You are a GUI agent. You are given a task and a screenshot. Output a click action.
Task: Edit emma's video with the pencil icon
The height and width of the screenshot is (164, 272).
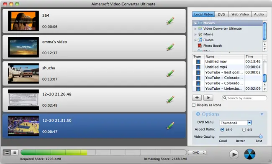click(x=170, y=47)
